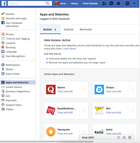
Task: Click the General settings gears icon
Action: click(3, 14)
